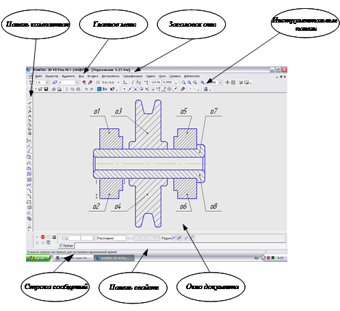
Task: Click the Y coordinate field 9.2555
Action: [x=168, y=82]
